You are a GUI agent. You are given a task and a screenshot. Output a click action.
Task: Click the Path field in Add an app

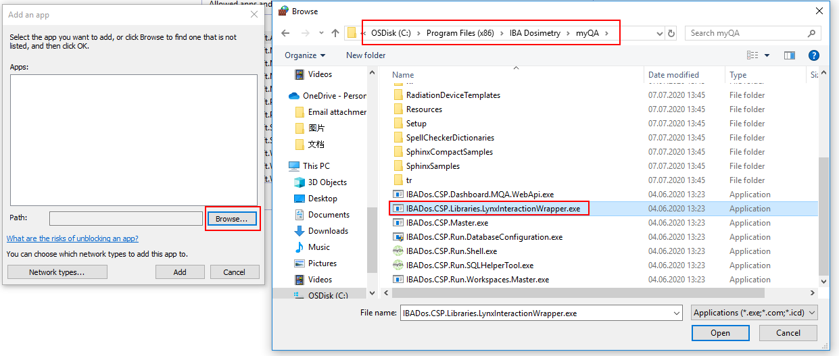click(126, 219)
